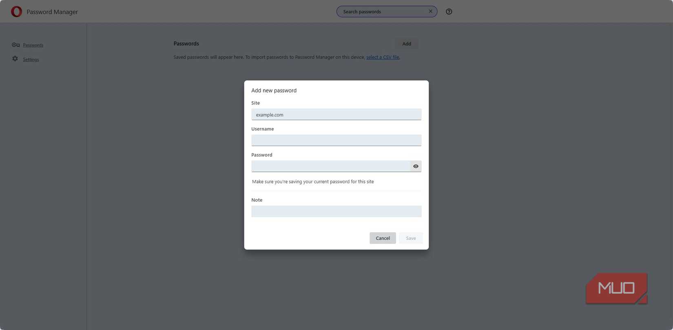Click the "Add new password" dialog heading
This screenshot has width=673, height=330.
[274, 91]
